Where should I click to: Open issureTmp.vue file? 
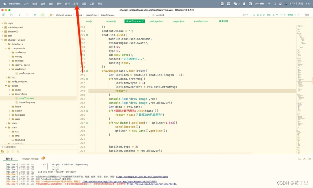point(27,103)
